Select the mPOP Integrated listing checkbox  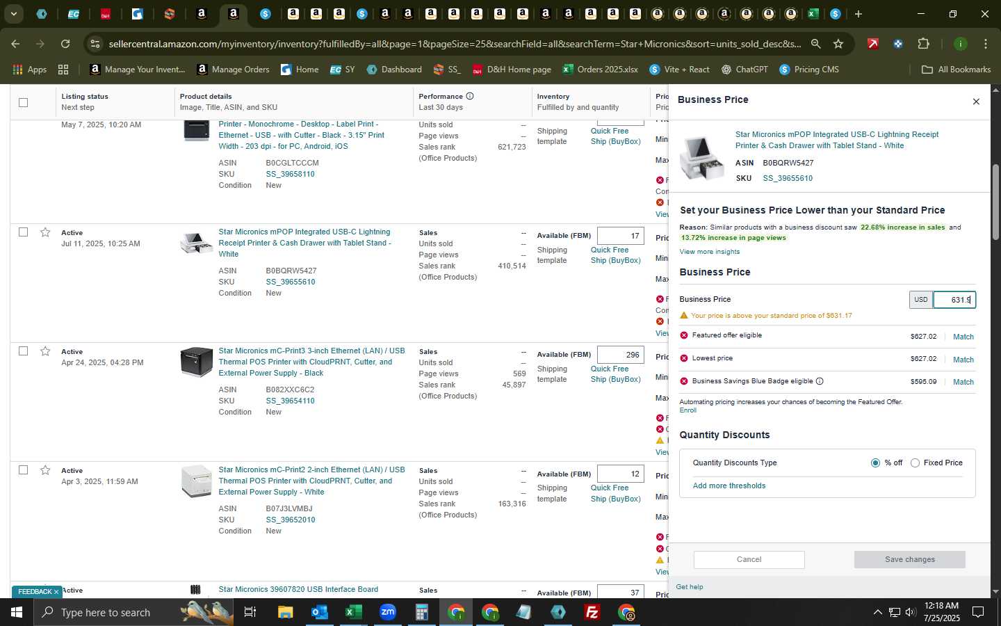tap(23, 232)
